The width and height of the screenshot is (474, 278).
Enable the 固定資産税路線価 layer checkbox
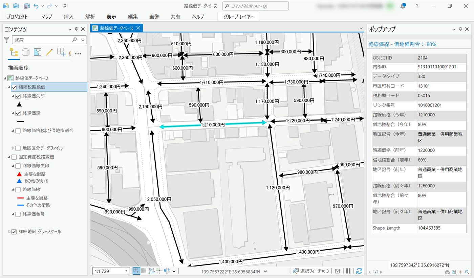tap(14, 157)
